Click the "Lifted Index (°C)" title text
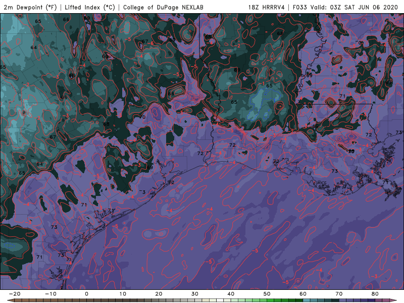Viewport: 404px width, 303px height. (x=90, y=7)
